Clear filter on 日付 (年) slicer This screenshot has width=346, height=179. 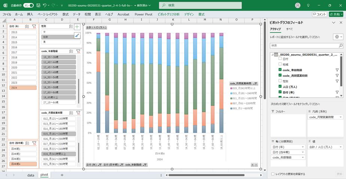34,27
